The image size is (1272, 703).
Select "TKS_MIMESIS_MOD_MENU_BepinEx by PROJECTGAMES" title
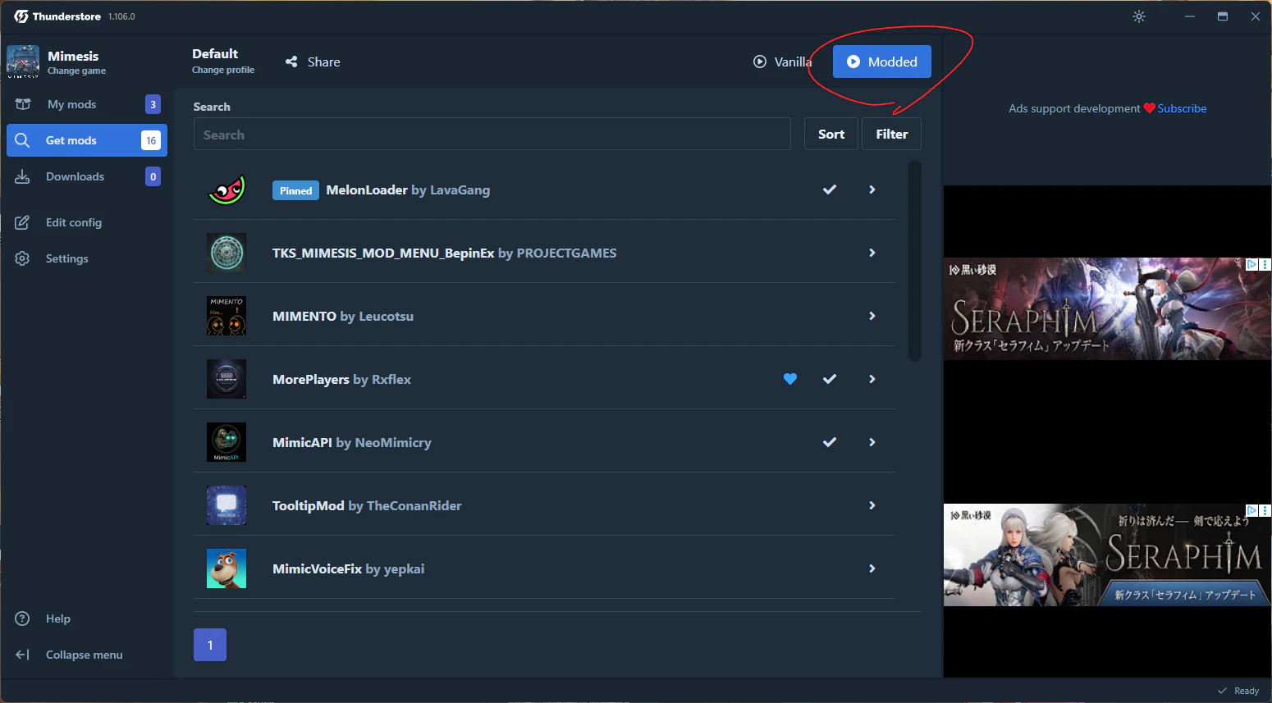445,253
